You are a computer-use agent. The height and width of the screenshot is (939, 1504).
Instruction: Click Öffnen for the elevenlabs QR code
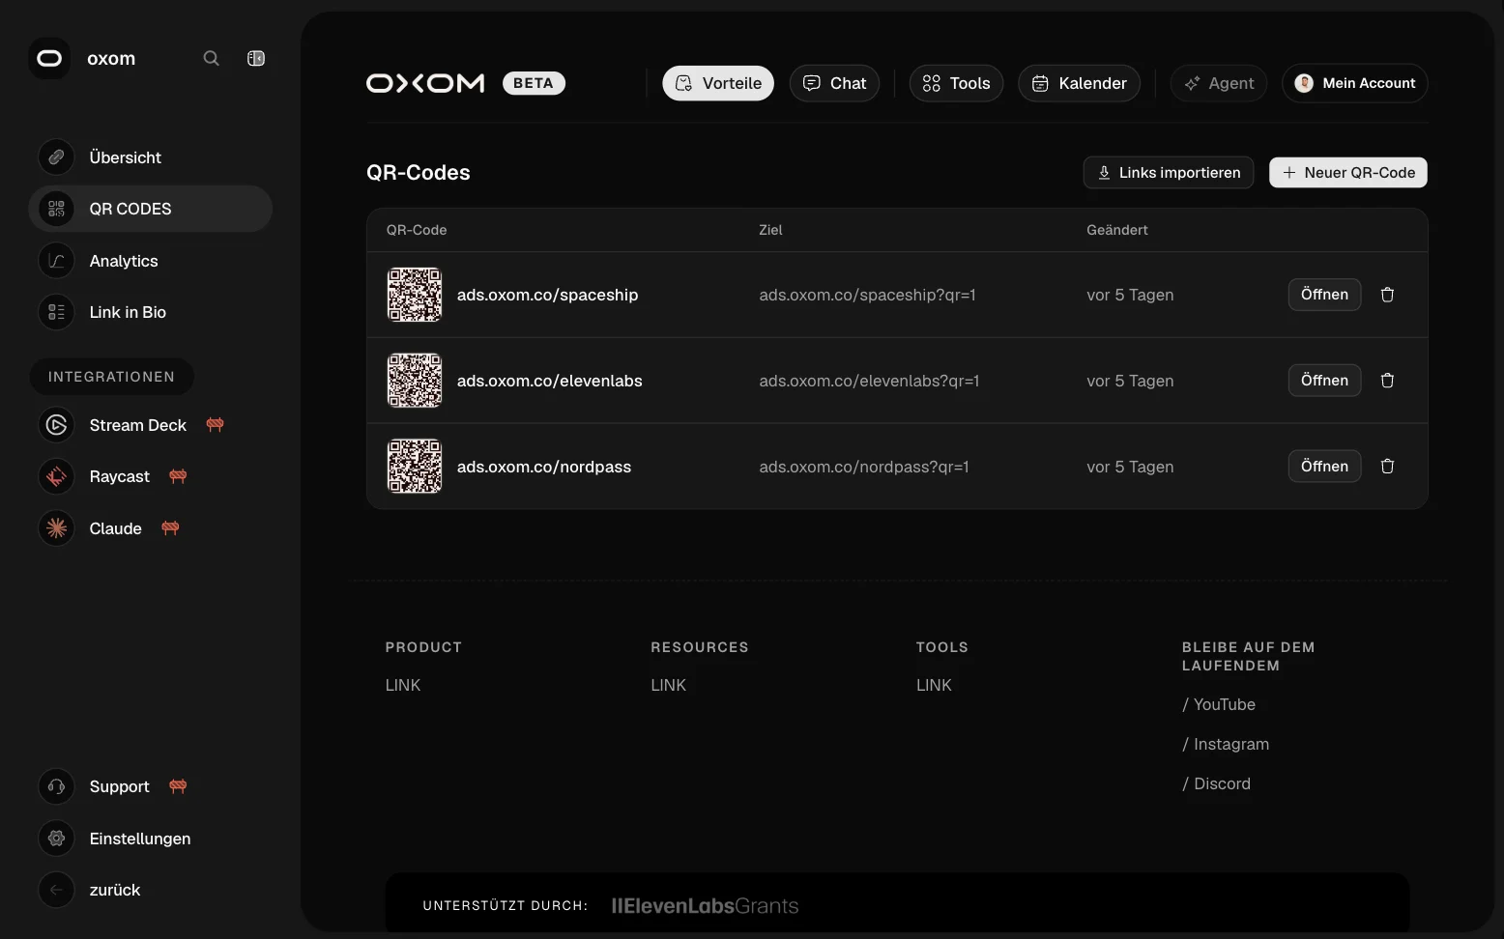1324,381
